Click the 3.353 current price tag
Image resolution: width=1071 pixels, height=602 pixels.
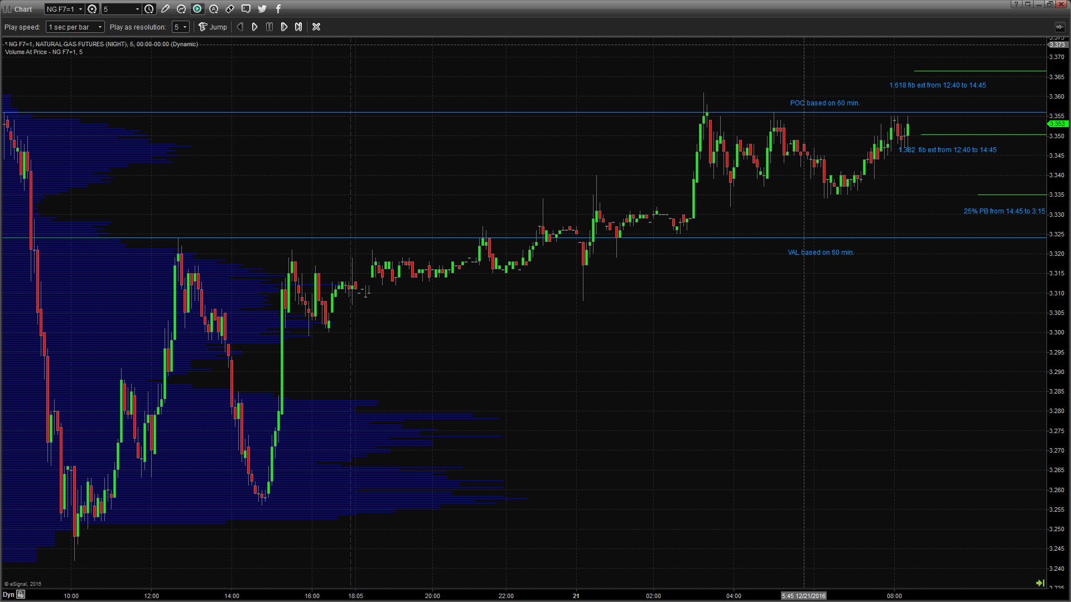coord(1058,124)
